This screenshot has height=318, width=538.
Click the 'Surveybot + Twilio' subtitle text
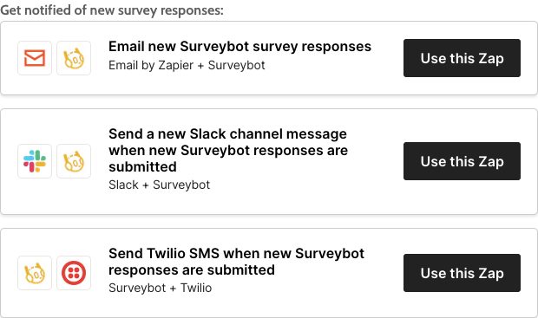161,289
